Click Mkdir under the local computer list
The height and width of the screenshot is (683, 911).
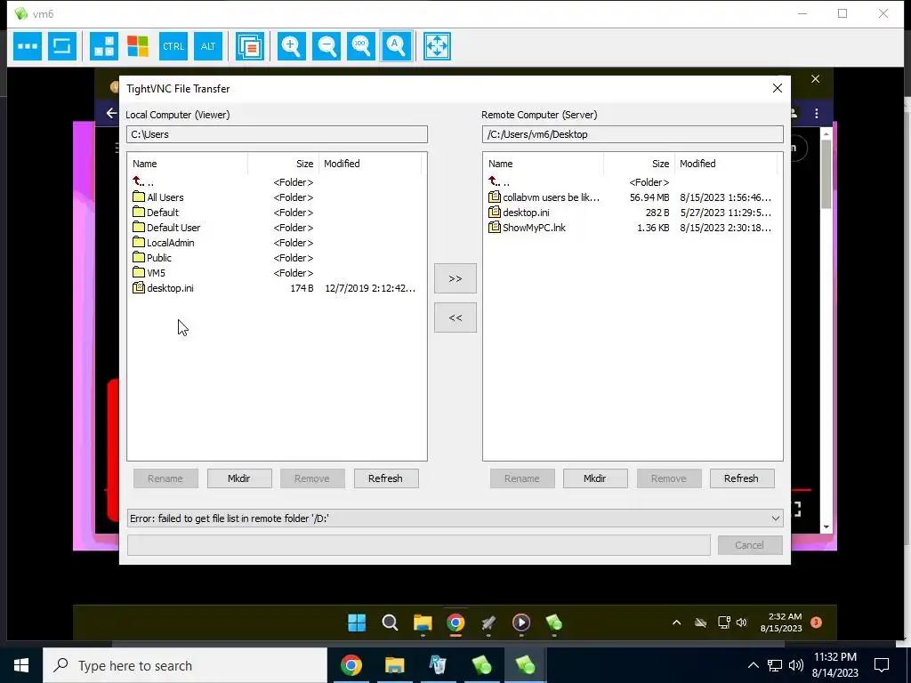[x=239, y=478]
